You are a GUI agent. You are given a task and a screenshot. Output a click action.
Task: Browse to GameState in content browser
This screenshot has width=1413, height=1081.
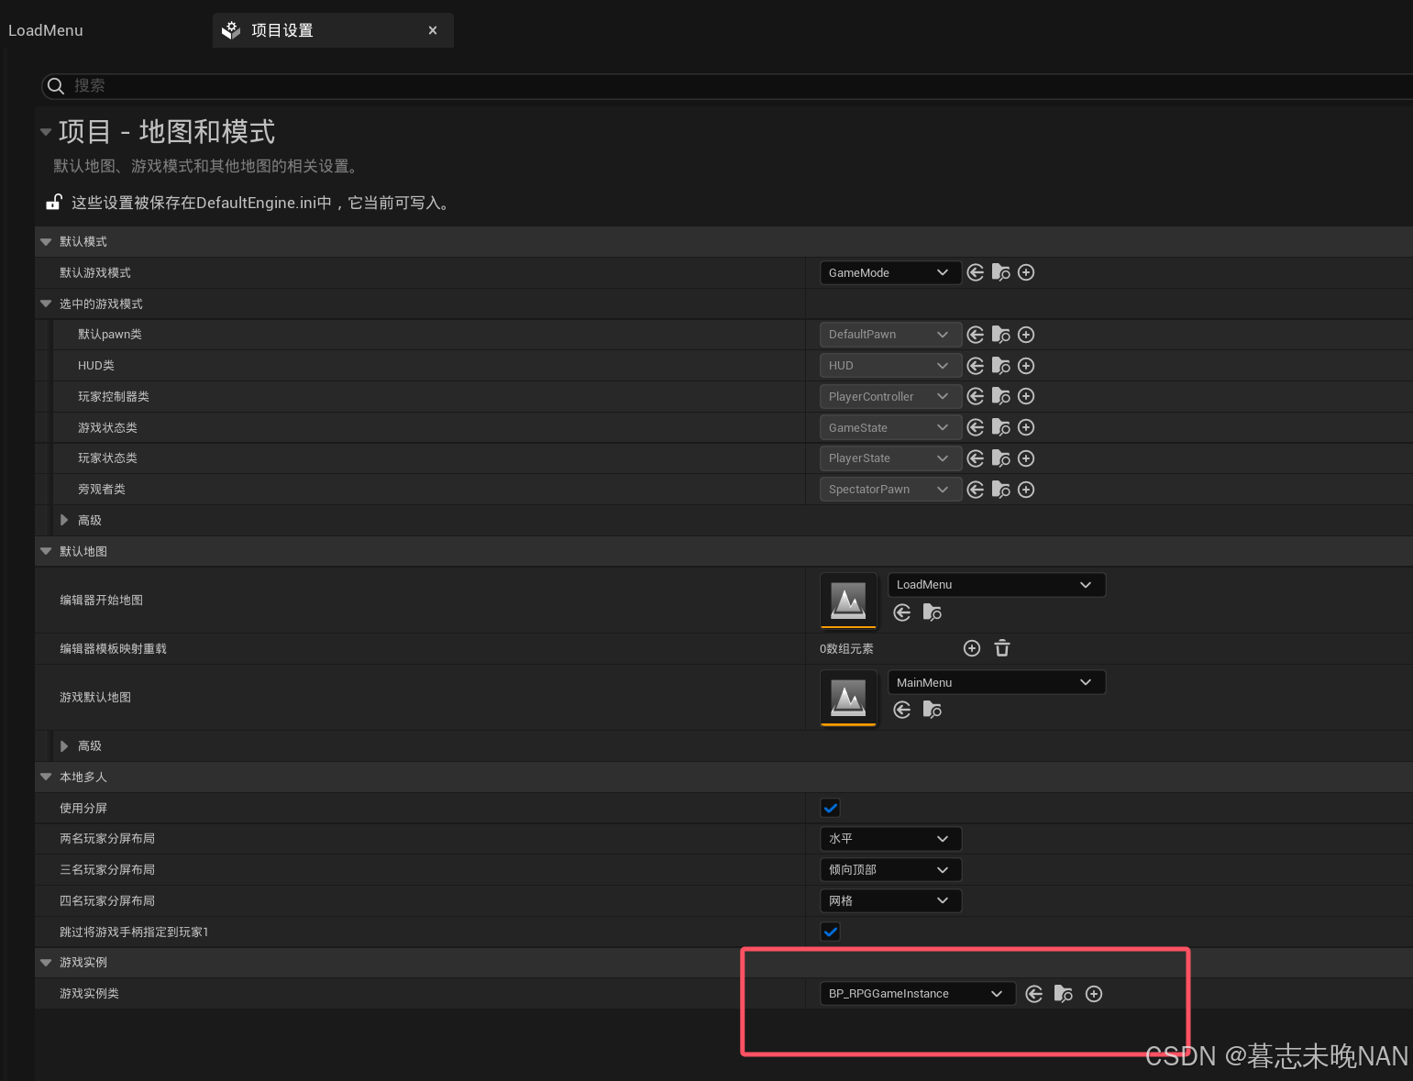[x=1001, y=427]
